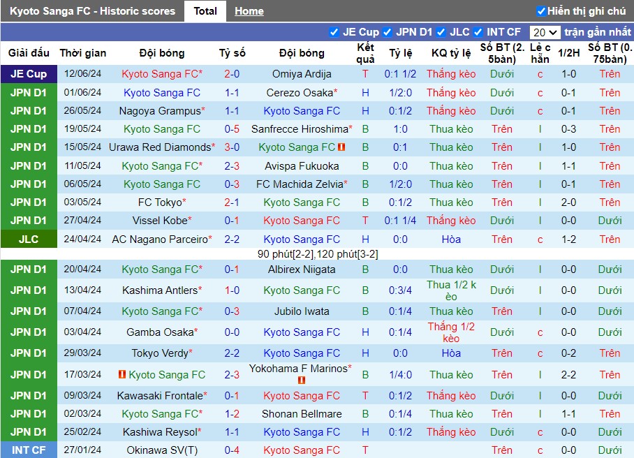This screenshot has width=634, height=458.
Task: Click the 0-5 score against Sanfrecce Hiroshima
Action: 232,129
